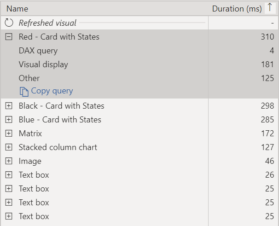Select the Red - Card with States label
The width and height of the screenshot is (279, 226).
pos(59,37)
